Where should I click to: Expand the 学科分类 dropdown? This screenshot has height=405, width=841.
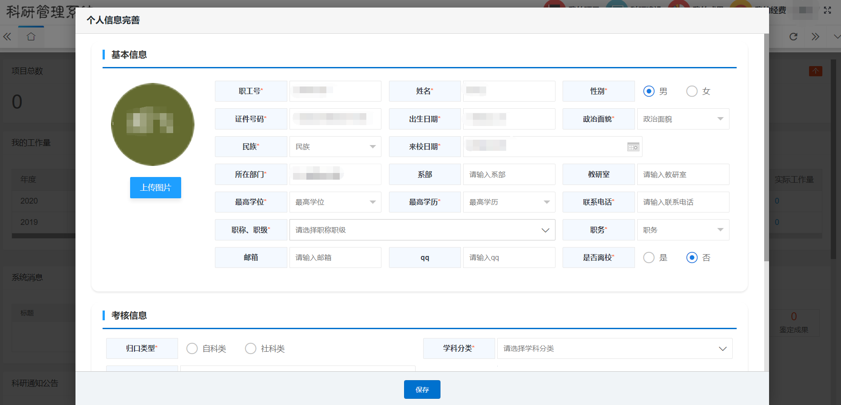click(615, 349)
